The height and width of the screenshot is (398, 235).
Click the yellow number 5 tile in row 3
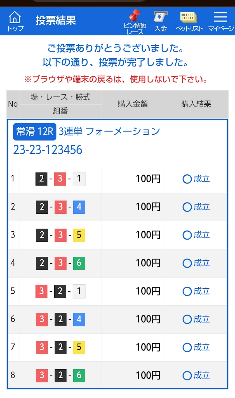click(79, 235)
